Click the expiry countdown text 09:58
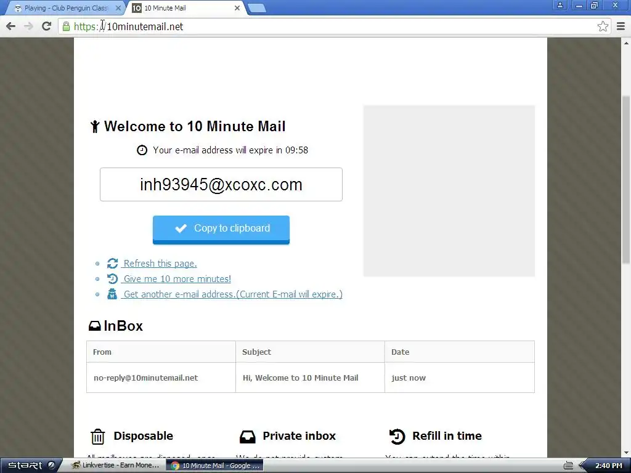Screen dimensions: 631x473 point(296,150)
